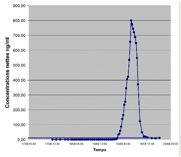Click the 800,00 y-axis label
Viewport: 181px width, 157px height.
[19, 21]
